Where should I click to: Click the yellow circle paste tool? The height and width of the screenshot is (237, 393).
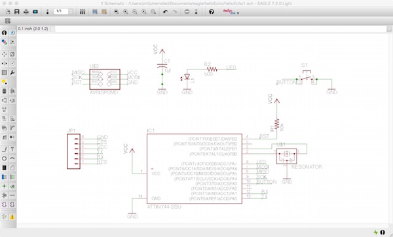click(x=5, y=82)
